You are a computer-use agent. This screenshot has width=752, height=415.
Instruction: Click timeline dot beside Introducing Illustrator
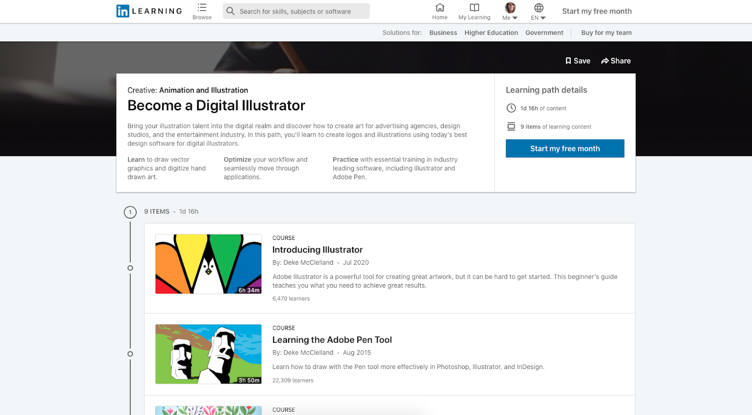(130, 268)
